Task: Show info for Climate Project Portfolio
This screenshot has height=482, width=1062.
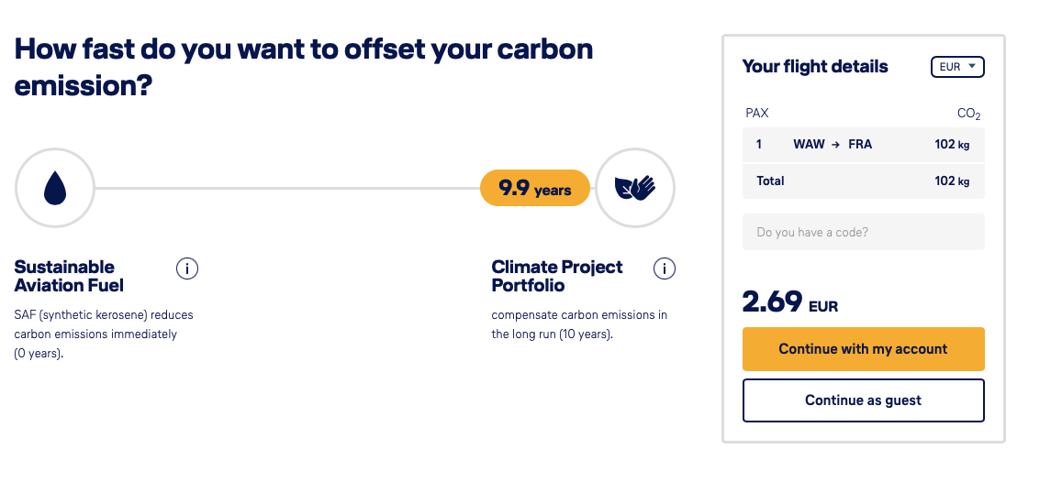Action: point(665,268)
